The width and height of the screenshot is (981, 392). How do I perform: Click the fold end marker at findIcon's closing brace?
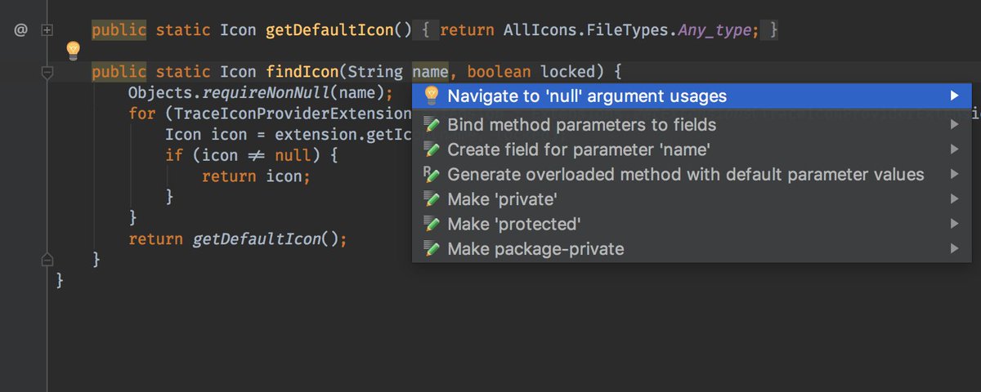47,260
